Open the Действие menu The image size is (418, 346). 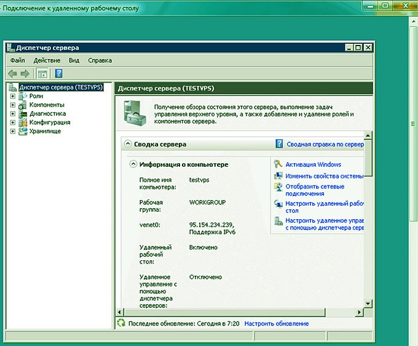[x=47, y=60]
